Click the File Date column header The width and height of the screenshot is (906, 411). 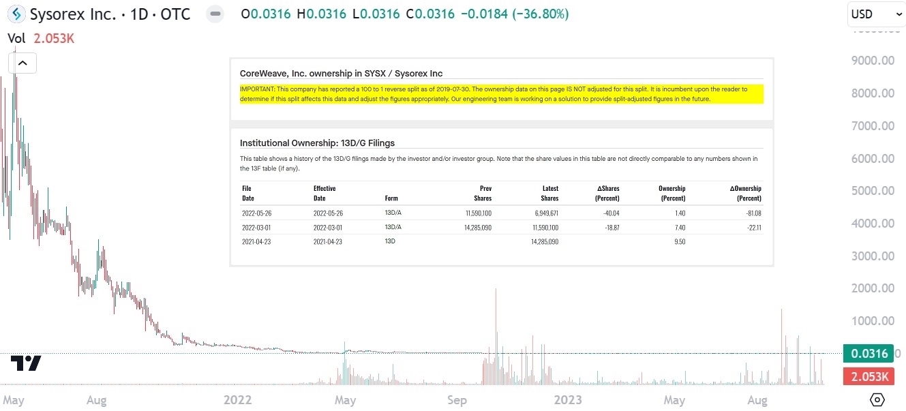point(248,193)
